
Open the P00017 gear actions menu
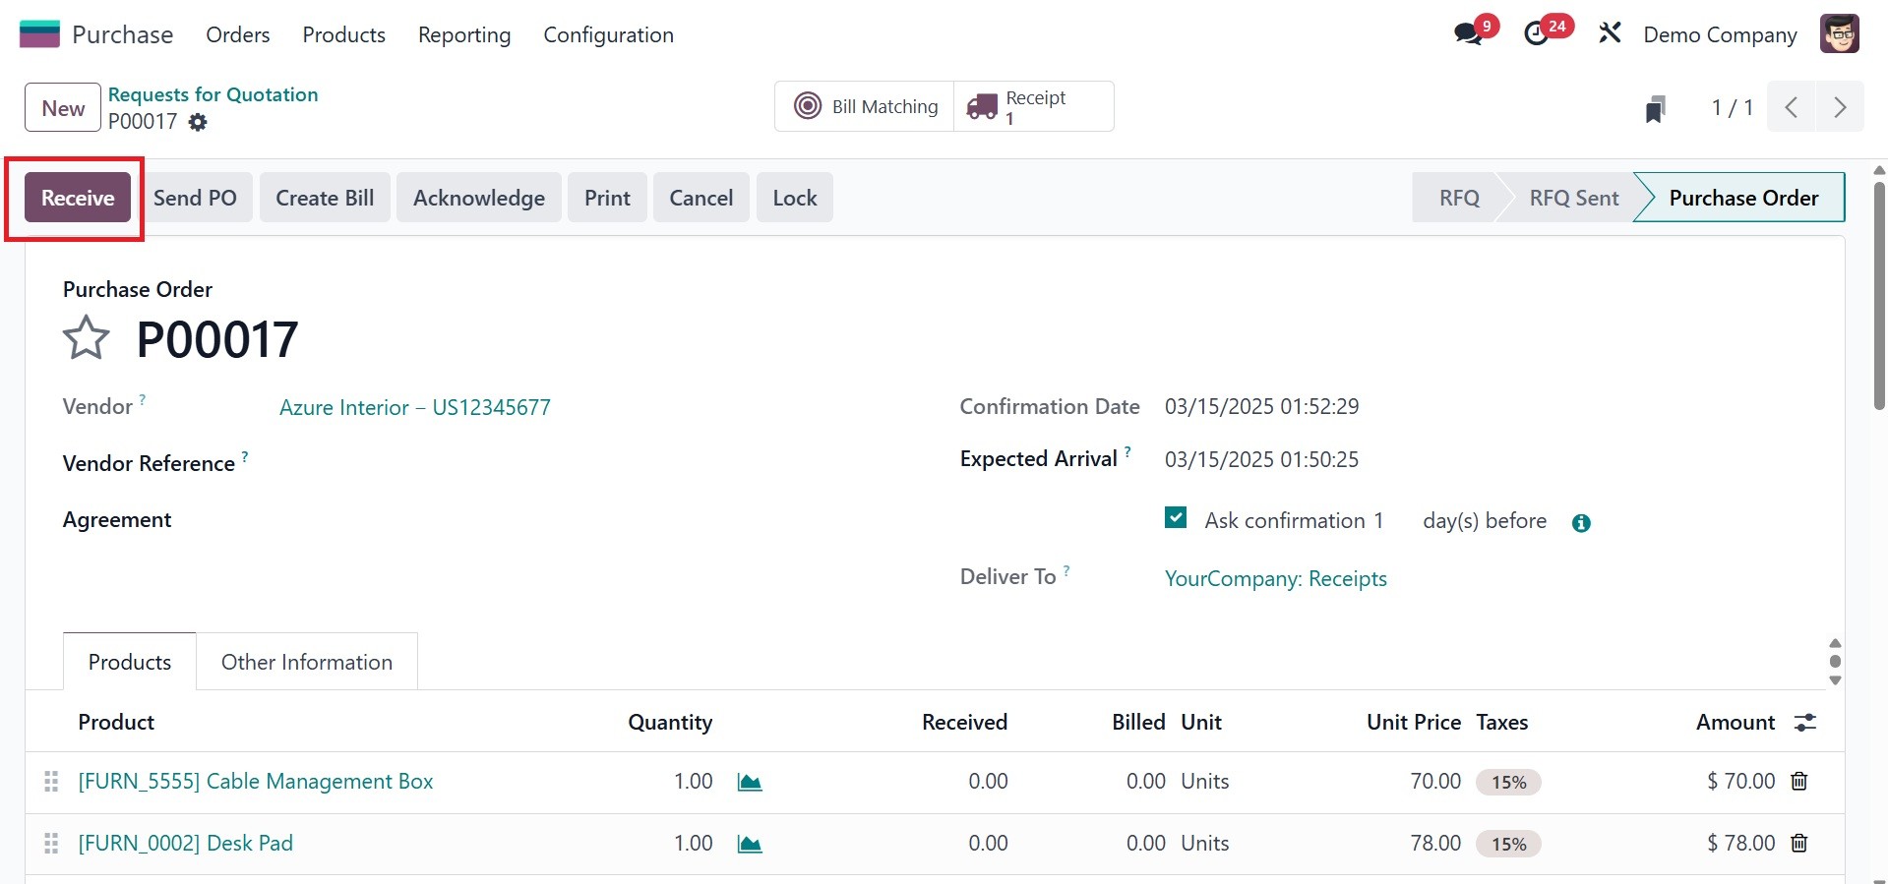click(x=198, y=122)
